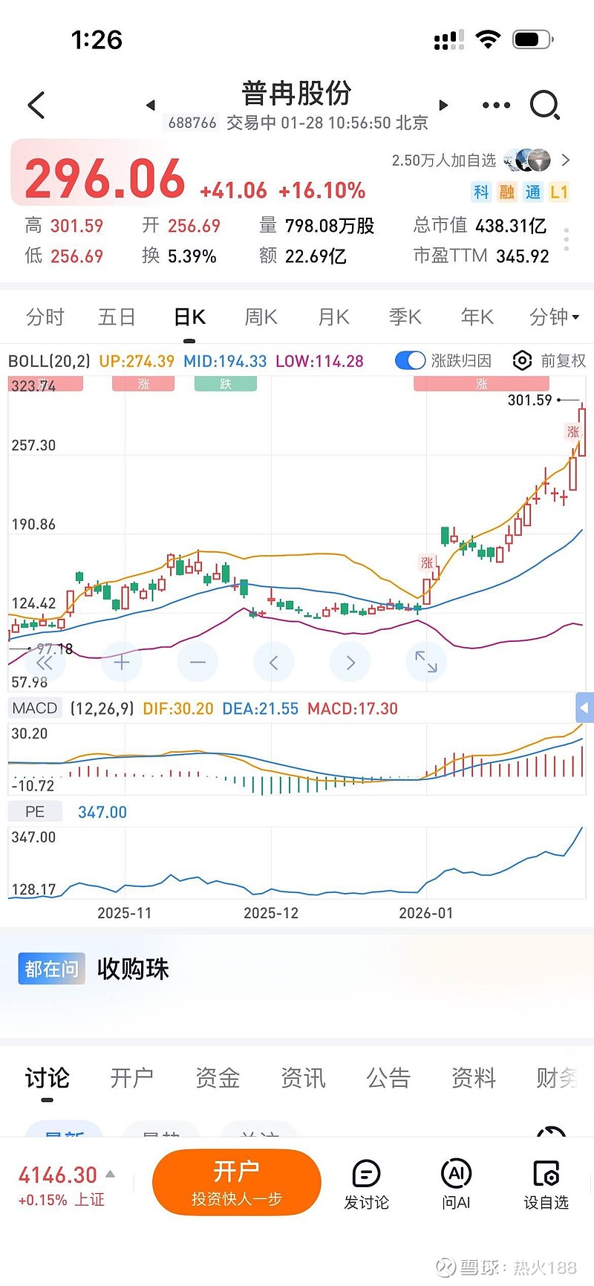The height and width of the screenshot is (1286, 594).
Task: Expand chart to fullscreen icon
Action: point(426,662)
